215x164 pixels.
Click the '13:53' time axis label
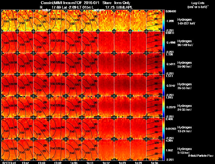coord(42,163)
